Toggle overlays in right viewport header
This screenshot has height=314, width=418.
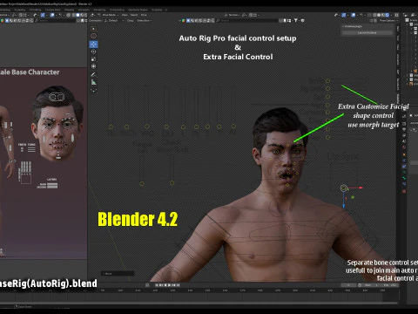353,15
